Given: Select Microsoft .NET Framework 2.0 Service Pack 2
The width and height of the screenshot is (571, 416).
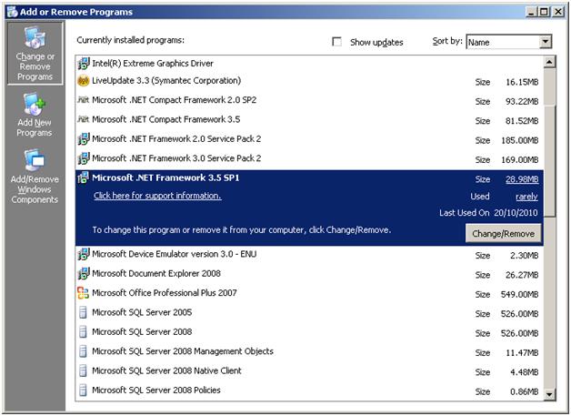Looking at the screenshot, I should pos(309,139).
